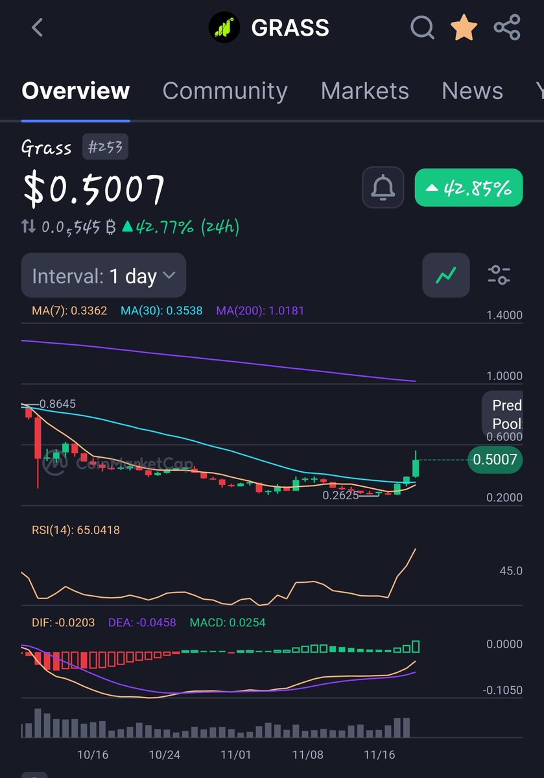Viewport: 544px width, 778px height.
Task: Tap the 0.2625 low price marker
Action: click(340, 495)
